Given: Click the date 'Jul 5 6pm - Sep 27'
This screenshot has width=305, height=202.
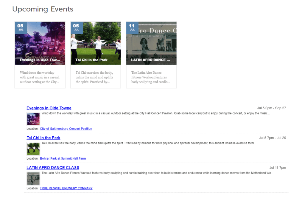Looking at the screenshot, I should tap(272, 108).
